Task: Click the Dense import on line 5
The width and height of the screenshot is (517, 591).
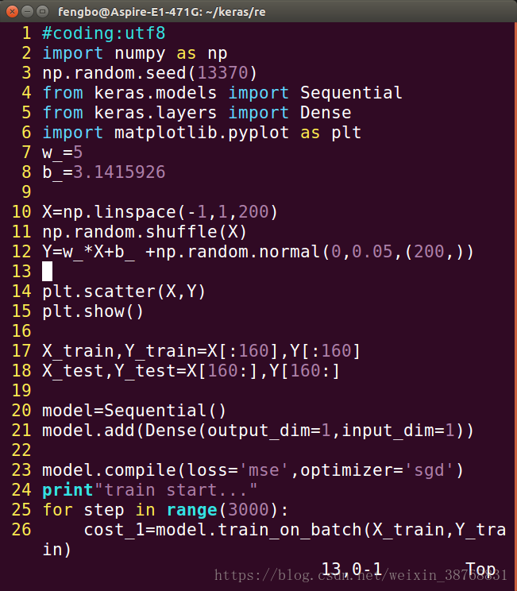Action: 326,113
